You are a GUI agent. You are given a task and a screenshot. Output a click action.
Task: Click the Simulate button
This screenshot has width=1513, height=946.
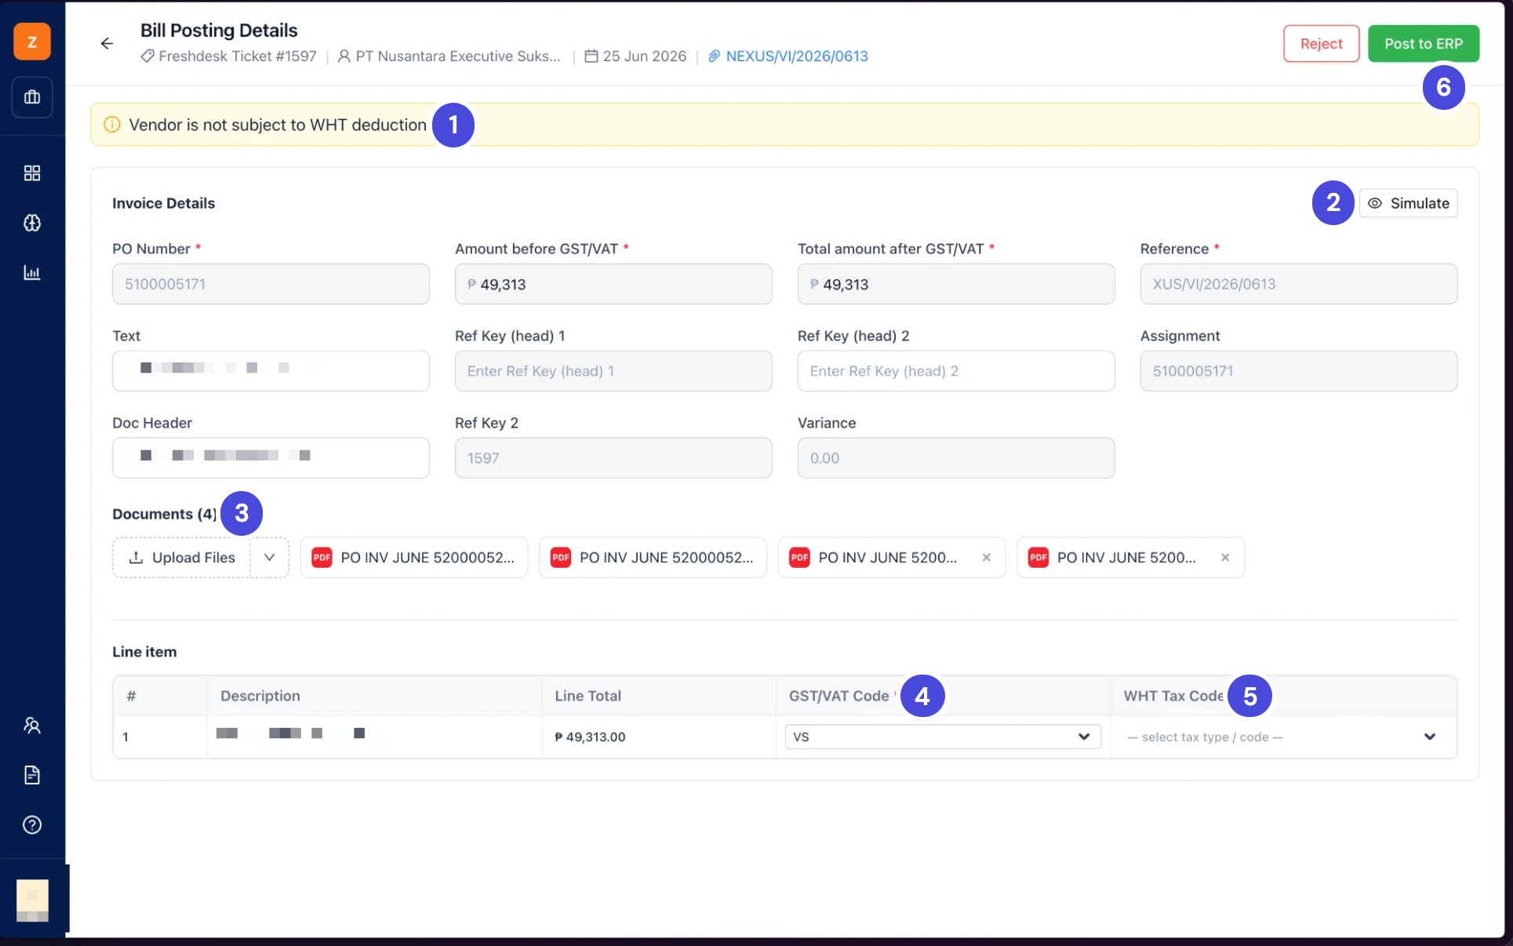[1409, 203]
